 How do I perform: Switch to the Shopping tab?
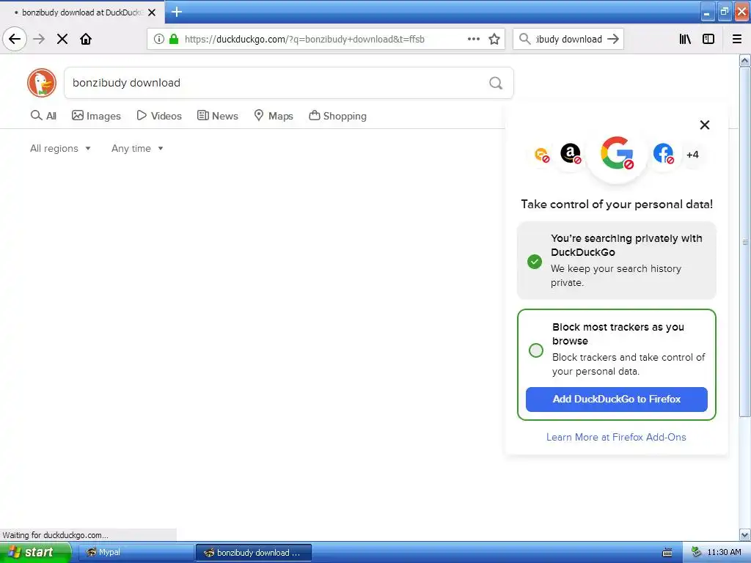click(337, 116)
